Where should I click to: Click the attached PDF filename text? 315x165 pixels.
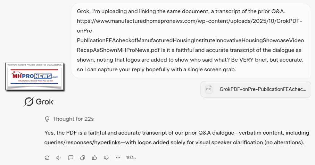(263, 89)
